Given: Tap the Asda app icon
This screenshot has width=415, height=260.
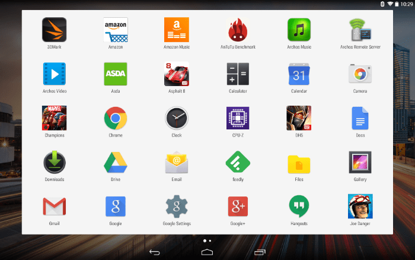Looking at the screenshot, I should 116,74.
